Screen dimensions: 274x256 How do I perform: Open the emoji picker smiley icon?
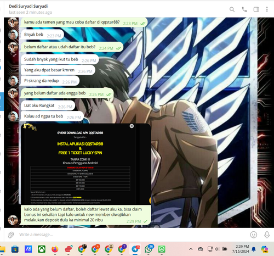click(x=254, y=235)
